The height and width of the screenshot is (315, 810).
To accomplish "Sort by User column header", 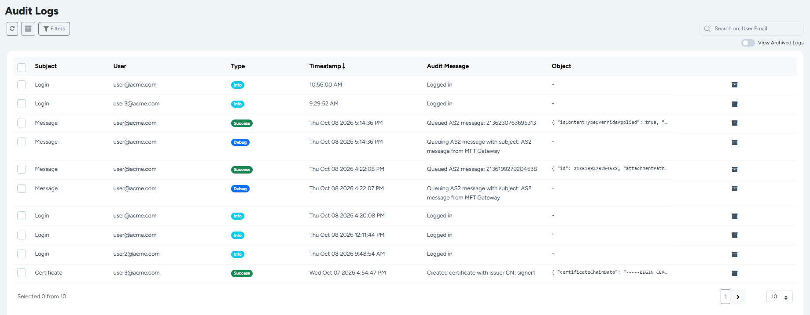I will click(120, 66).
